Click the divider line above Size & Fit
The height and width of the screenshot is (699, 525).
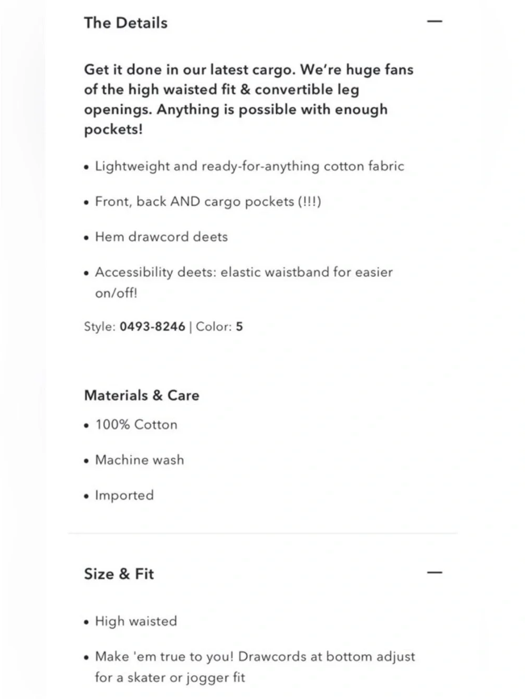coord(262,533)
